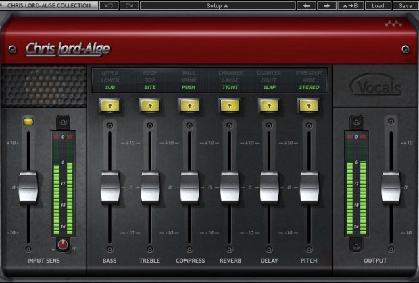
Task: Click the undo arrow in the top bar
Action: point(109,5)
